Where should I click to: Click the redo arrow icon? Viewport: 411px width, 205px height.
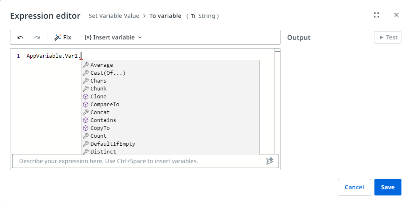pyautogui.click(x=37, y=37)
